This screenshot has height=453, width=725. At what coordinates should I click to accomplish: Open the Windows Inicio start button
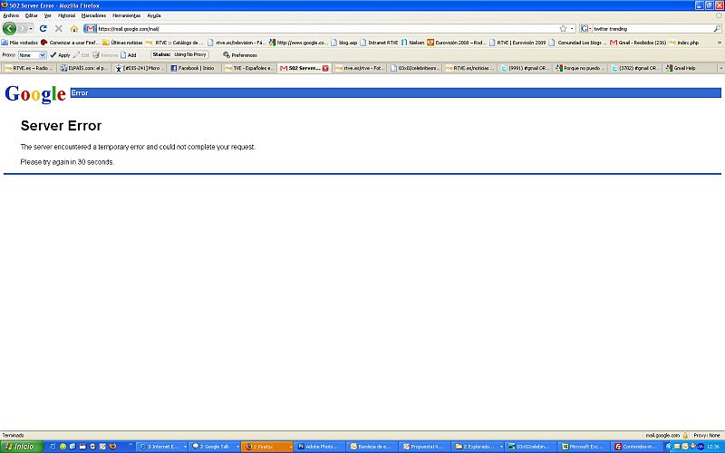point(20,447)
